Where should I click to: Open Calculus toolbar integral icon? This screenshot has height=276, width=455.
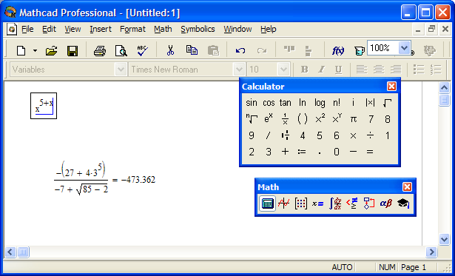tap(335, 203)
